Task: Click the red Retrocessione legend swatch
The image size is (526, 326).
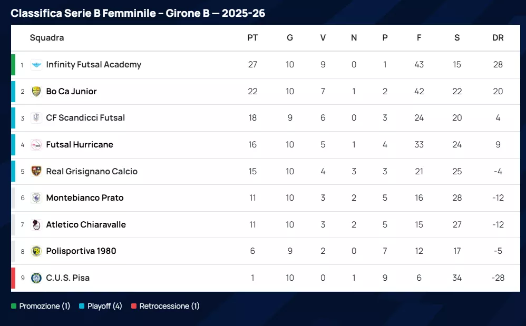Action: [134, 306]
